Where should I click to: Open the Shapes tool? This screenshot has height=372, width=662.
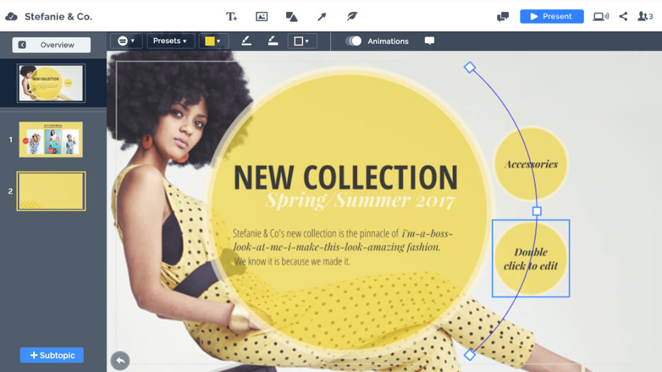click(291, 17)
